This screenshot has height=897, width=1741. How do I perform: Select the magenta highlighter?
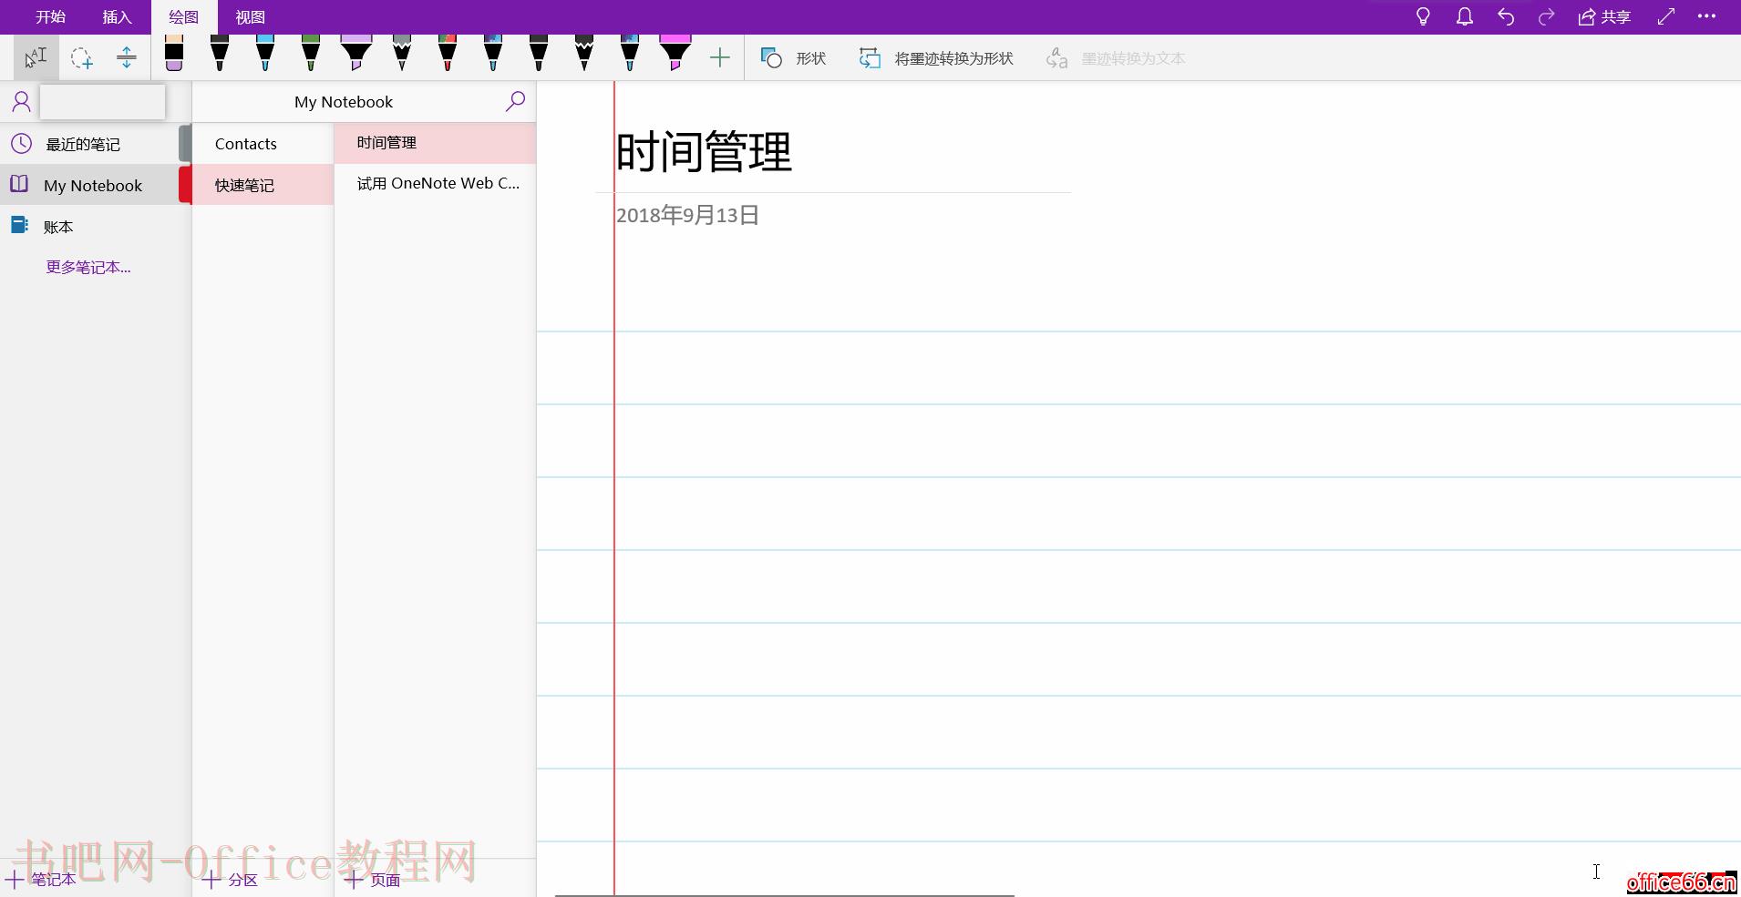click(x=675, y=54)
